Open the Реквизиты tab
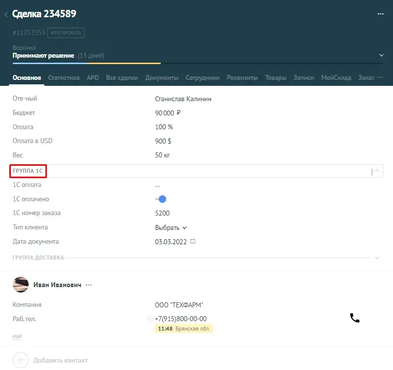Viewport: 393px width, 370px height. click(x=242, y=78)
